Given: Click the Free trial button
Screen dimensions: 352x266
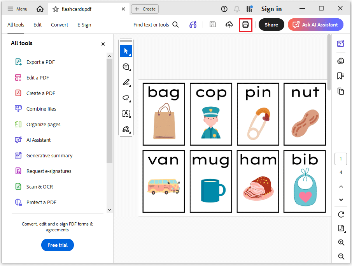Looking at the screenshot, I should tap(58, 245).
